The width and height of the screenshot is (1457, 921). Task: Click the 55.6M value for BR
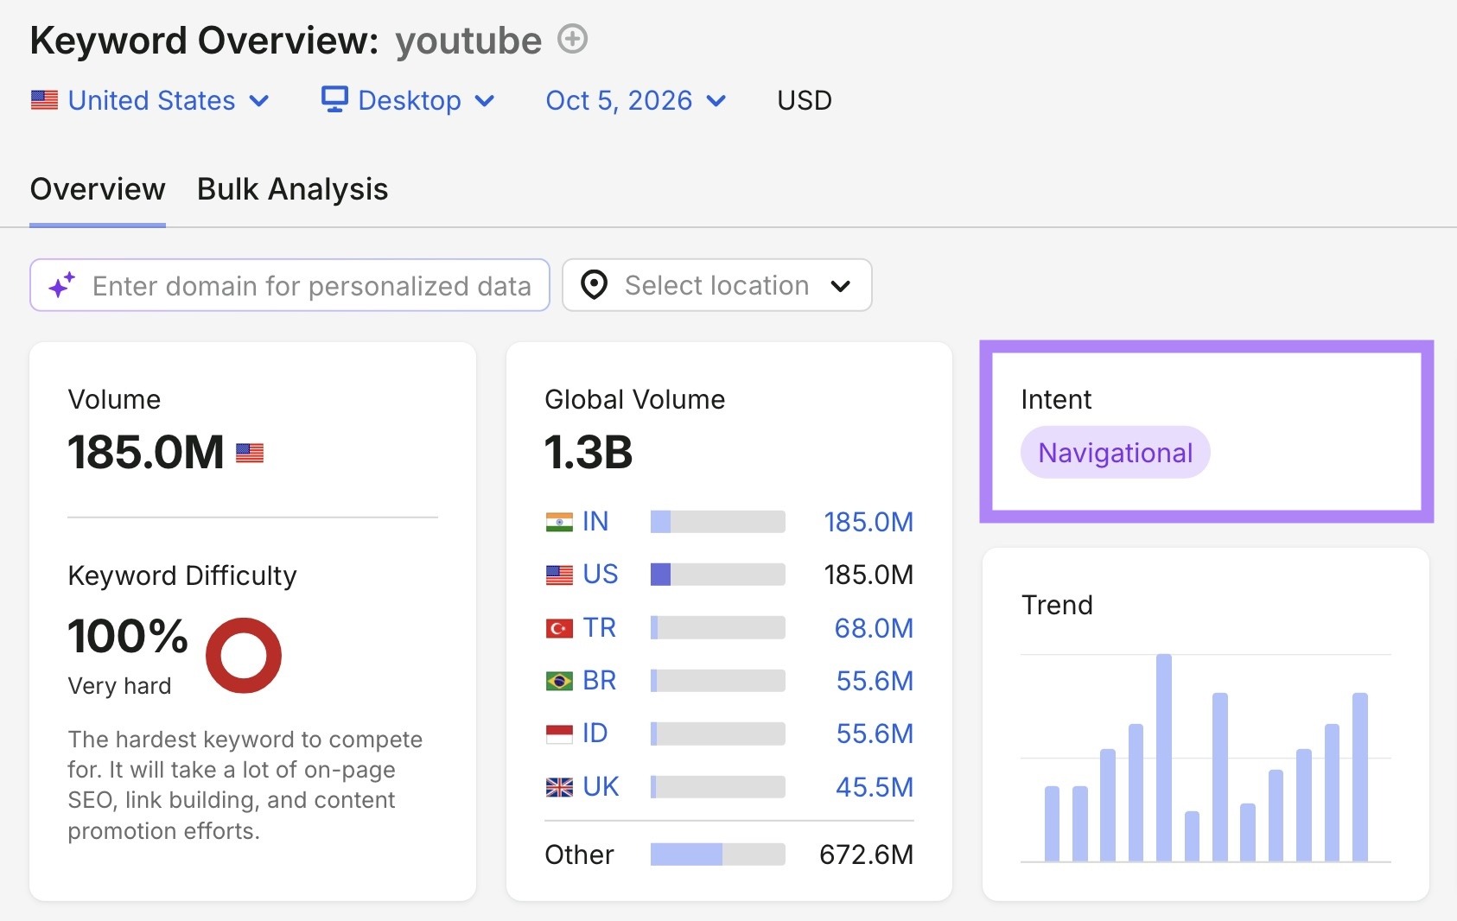point(875,681)
